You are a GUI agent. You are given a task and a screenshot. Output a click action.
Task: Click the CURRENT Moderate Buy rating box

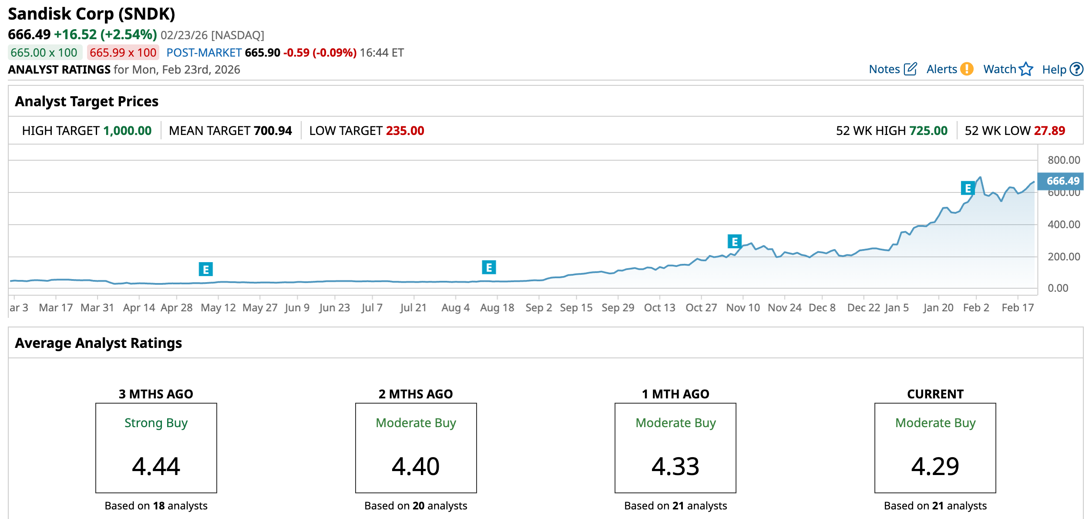tap(935, 448)
